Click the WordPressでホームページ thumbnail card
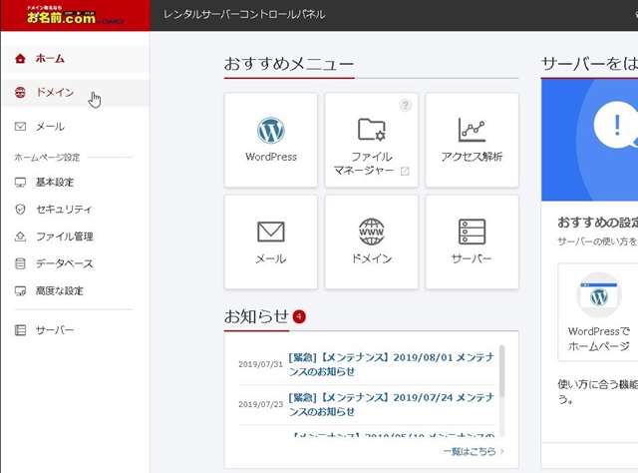This screenshot has width=638, height=473. 599,314
